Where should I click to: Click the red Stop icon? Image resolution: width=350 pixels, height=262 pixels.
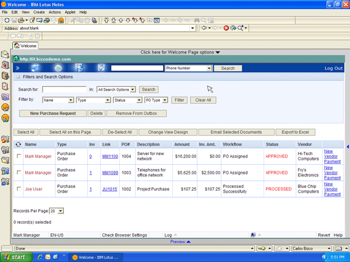(226, 28)
